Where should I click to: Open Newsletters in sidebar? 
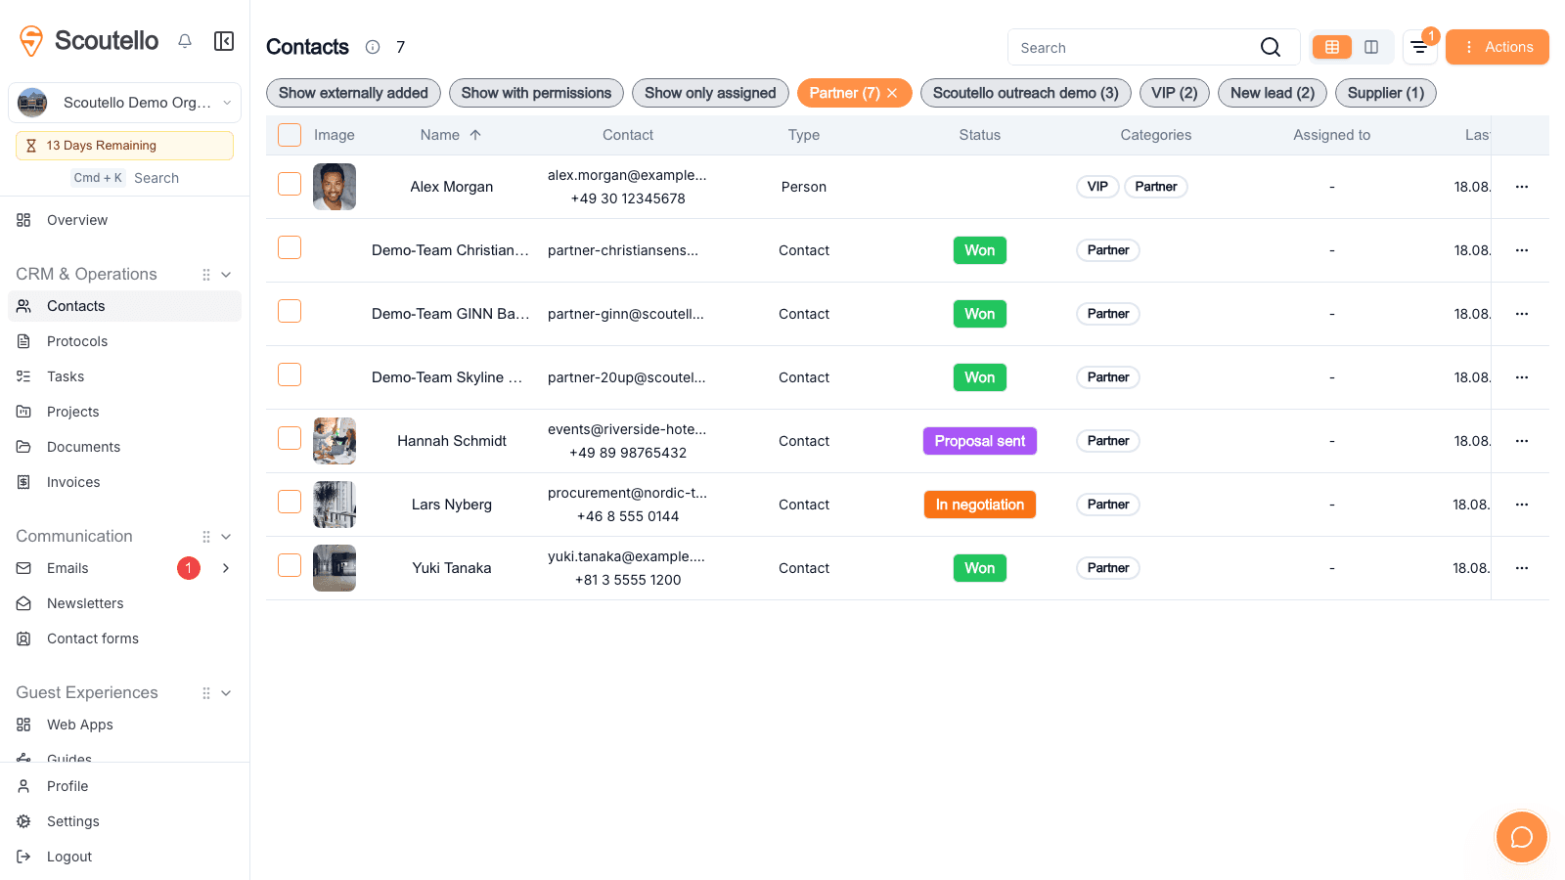coord(125,603)
